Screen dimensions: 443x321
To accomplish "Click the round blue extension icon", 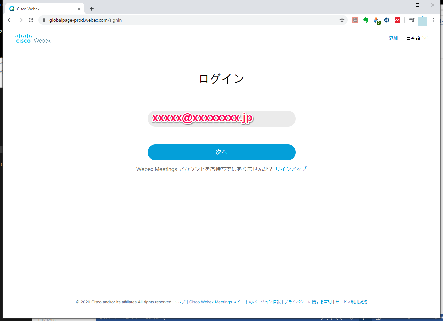I will tap(387, 20).
